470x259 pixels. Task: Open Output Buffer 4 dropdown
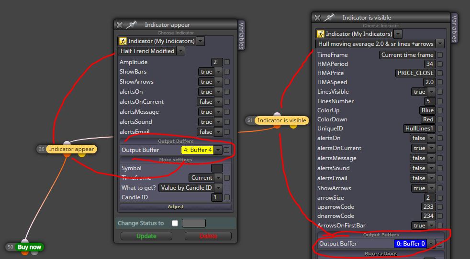(x=218, y=150)
